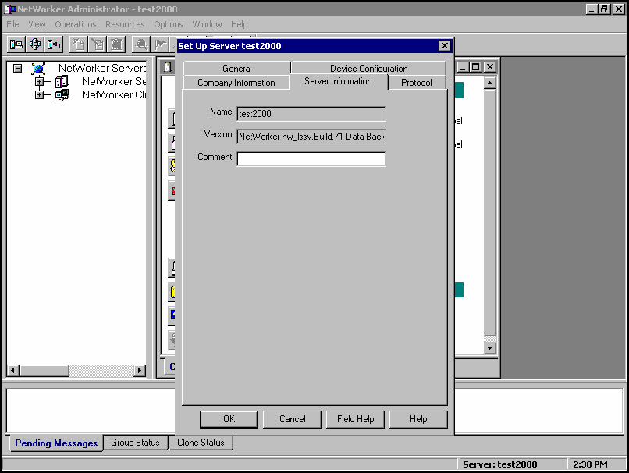Click the network diagram toolbar icon
This screenshot has width=629, height=473.
pos(35,44)
